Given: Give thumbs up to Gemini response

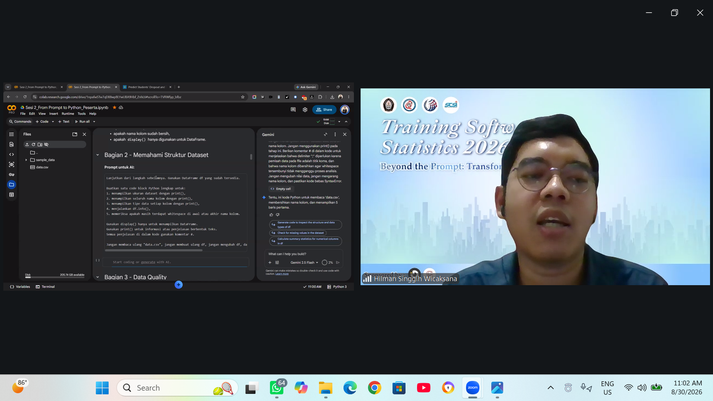Looking at the screenshot, I should [271, 215].
